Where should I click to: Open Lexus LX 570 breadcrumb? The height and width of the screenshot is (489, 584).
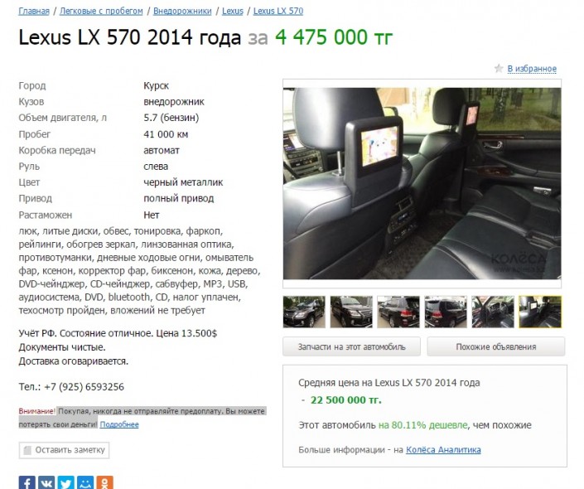coord(278,11)
